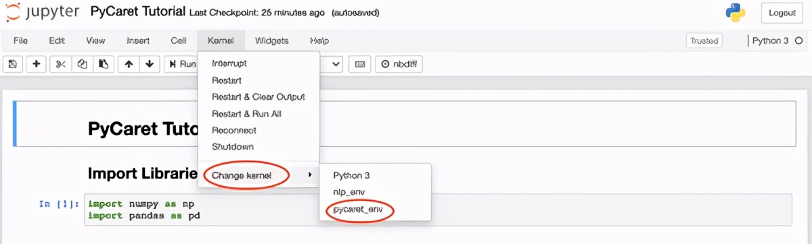Paste cells below icon
The image size is (812, 244).
coord(103,64)
